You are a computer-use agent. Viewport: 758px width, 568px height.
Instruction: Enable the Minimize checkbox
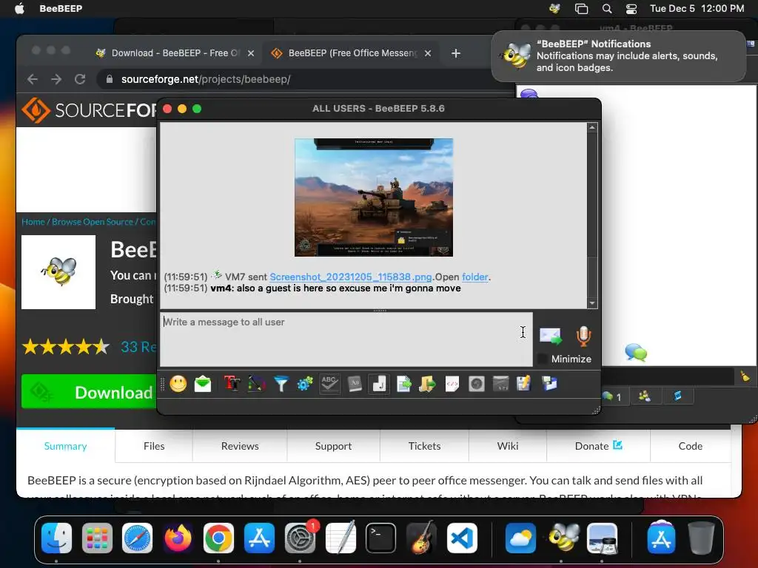point(543,359)
